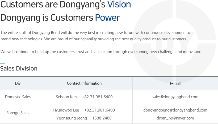This screenshot has width=218, height=124.
Task: Click the Sales Division section heading
Action: coord(19,69)
